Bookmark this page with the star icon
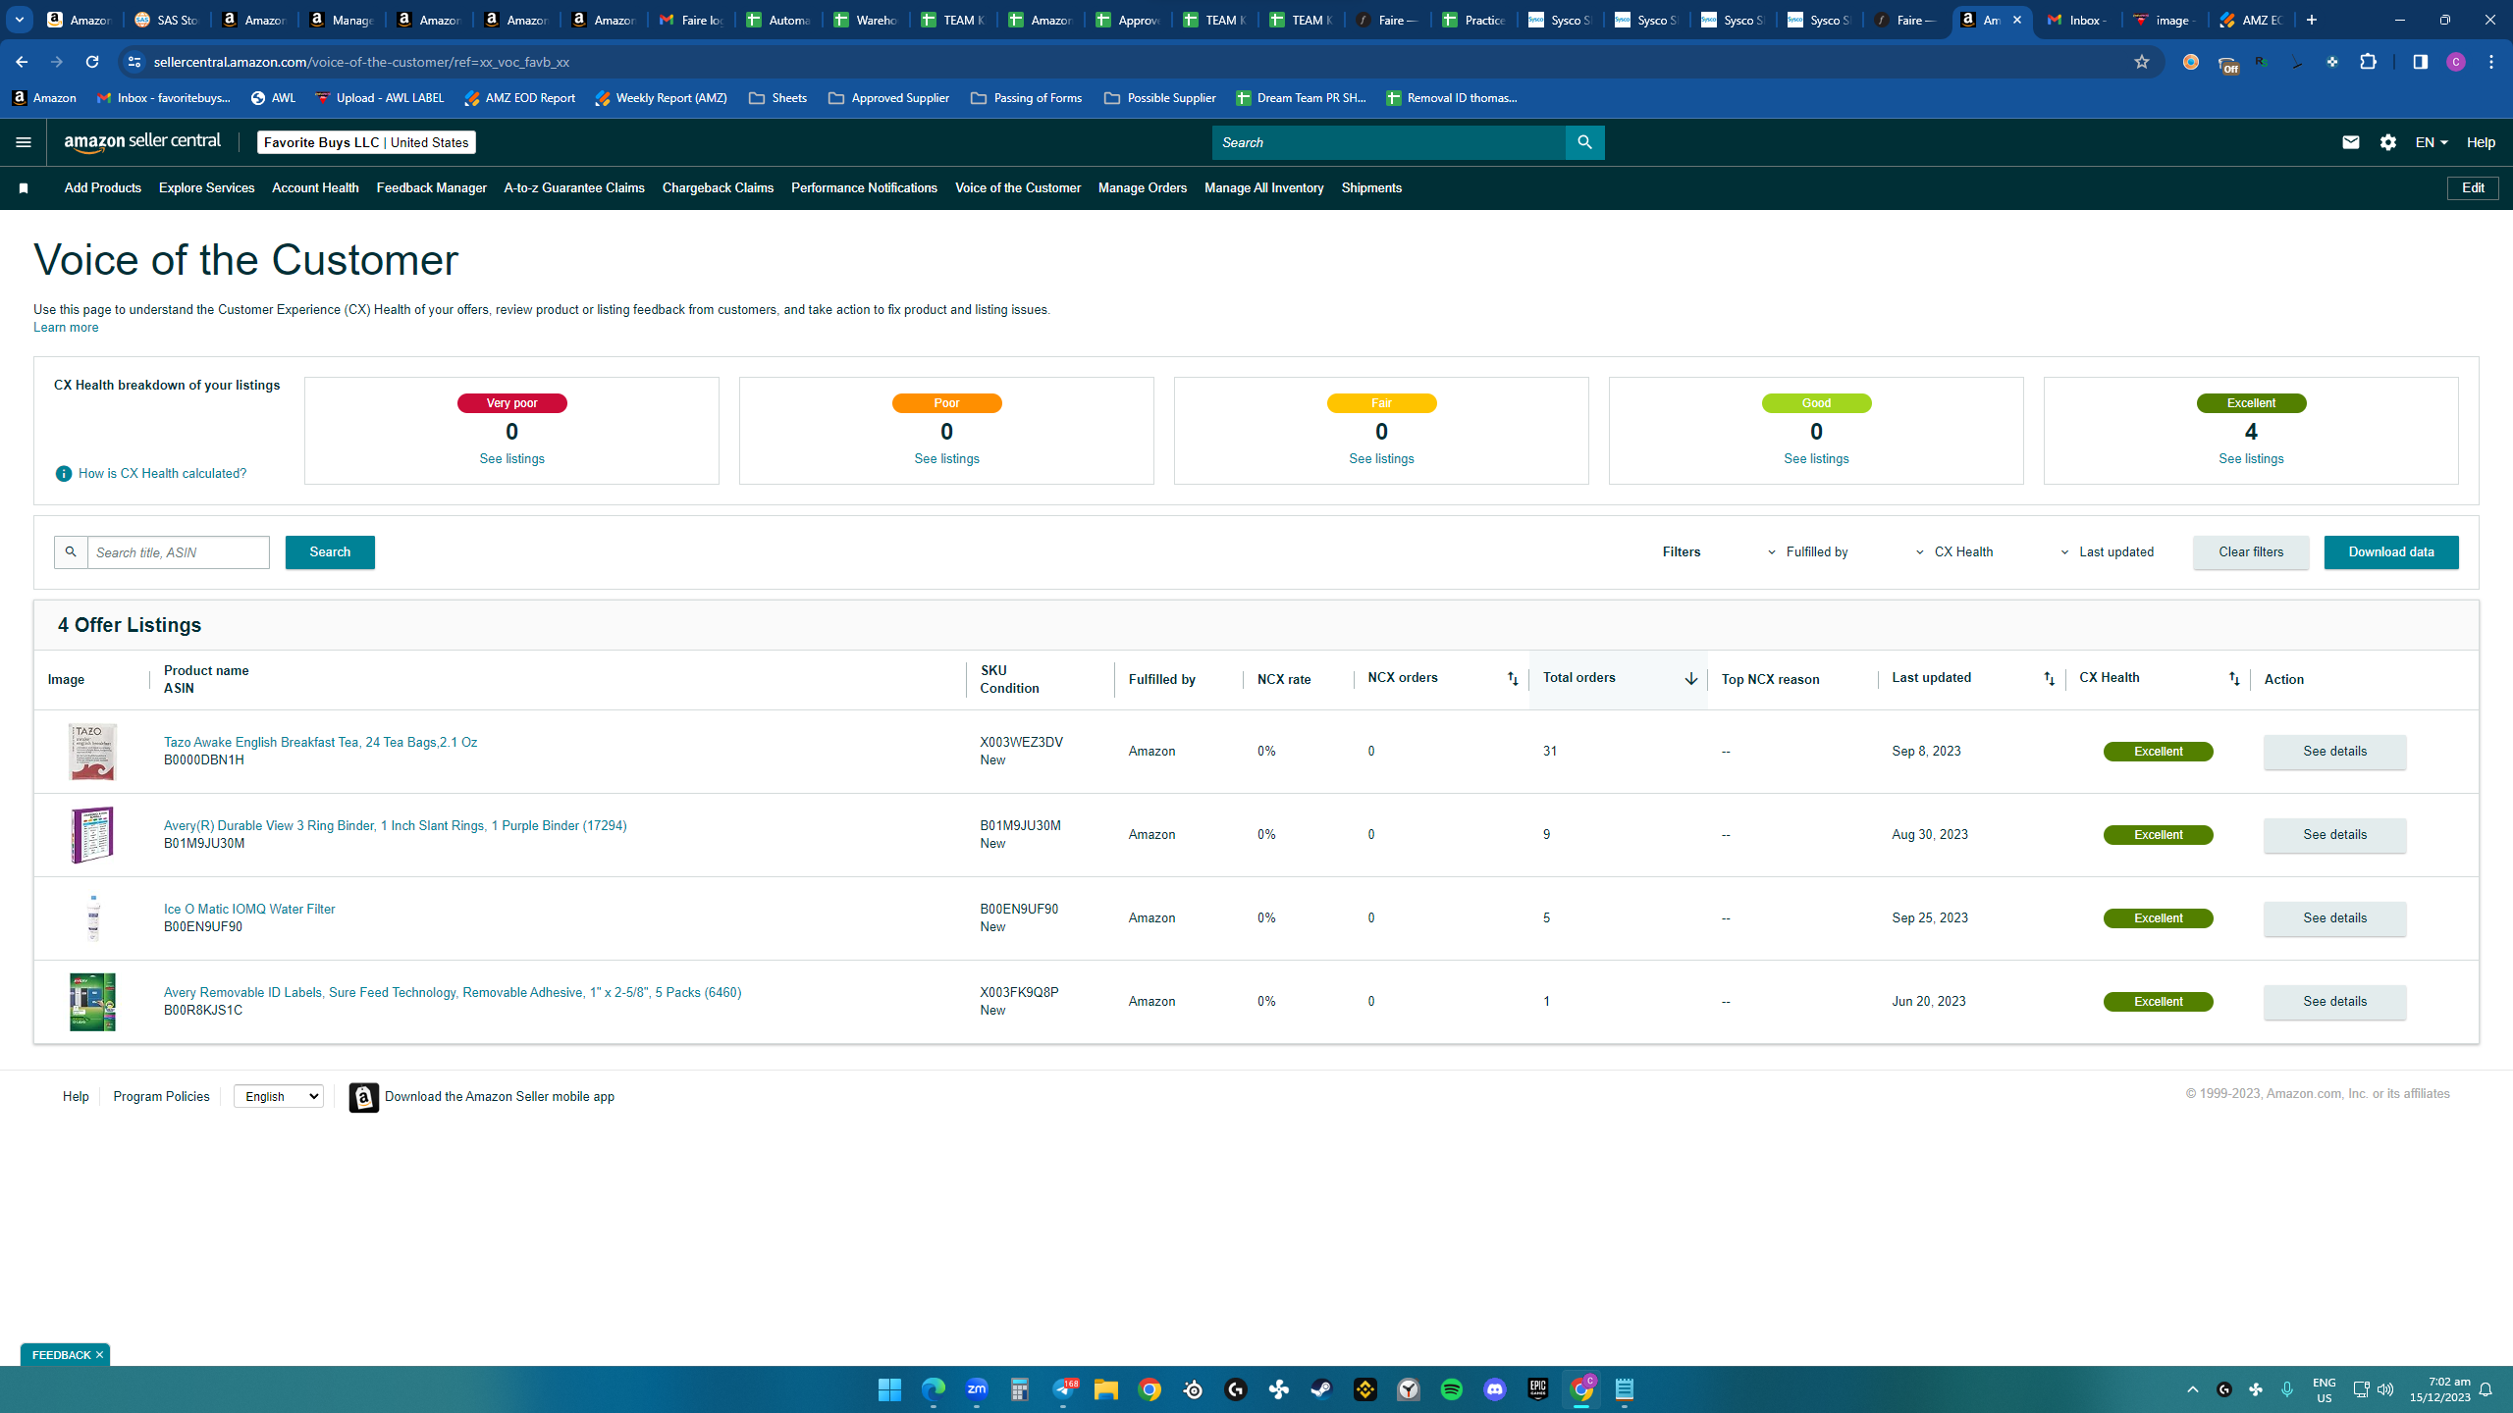Screen dimensions: 2513x1413 coord(2142,62)
